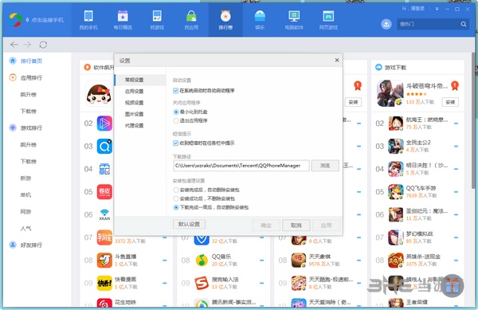The width and height of the screenshot is (478, 310).
Task: Select 游戏排行 in the sidebar
Action: coord(31,128)
